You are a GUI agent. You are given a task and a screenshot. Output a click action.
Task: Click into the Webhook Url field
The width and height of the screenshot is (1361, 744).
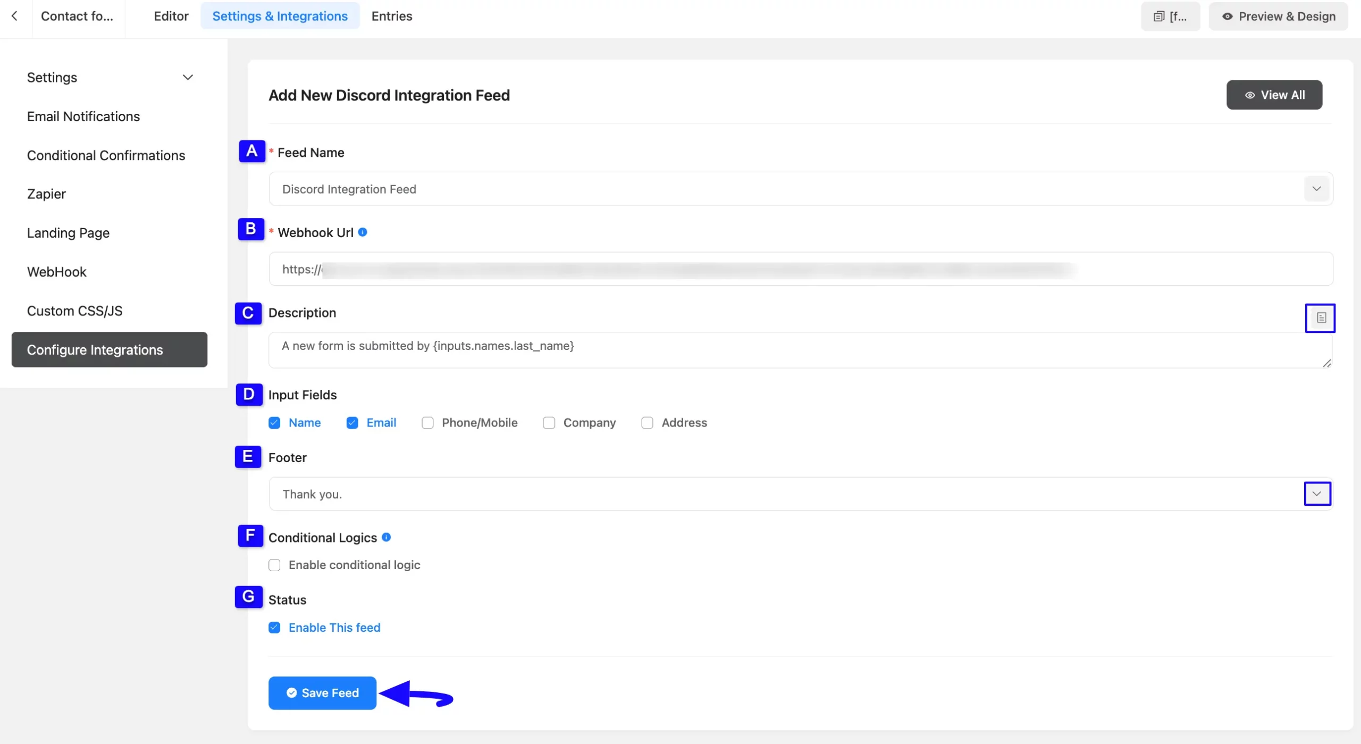click(x=801, y=269)
